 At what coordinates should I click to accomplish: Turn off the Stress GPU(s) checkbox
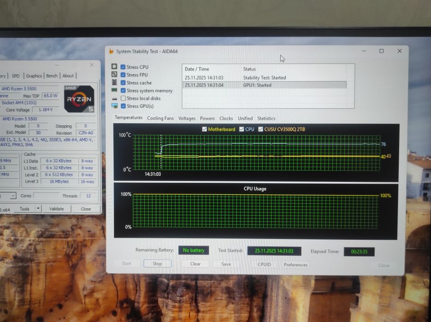pos(123,106)
